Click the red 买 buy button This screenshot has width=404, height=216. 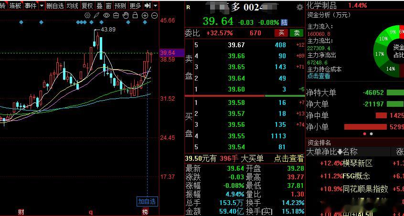click(x=281, y=32)
